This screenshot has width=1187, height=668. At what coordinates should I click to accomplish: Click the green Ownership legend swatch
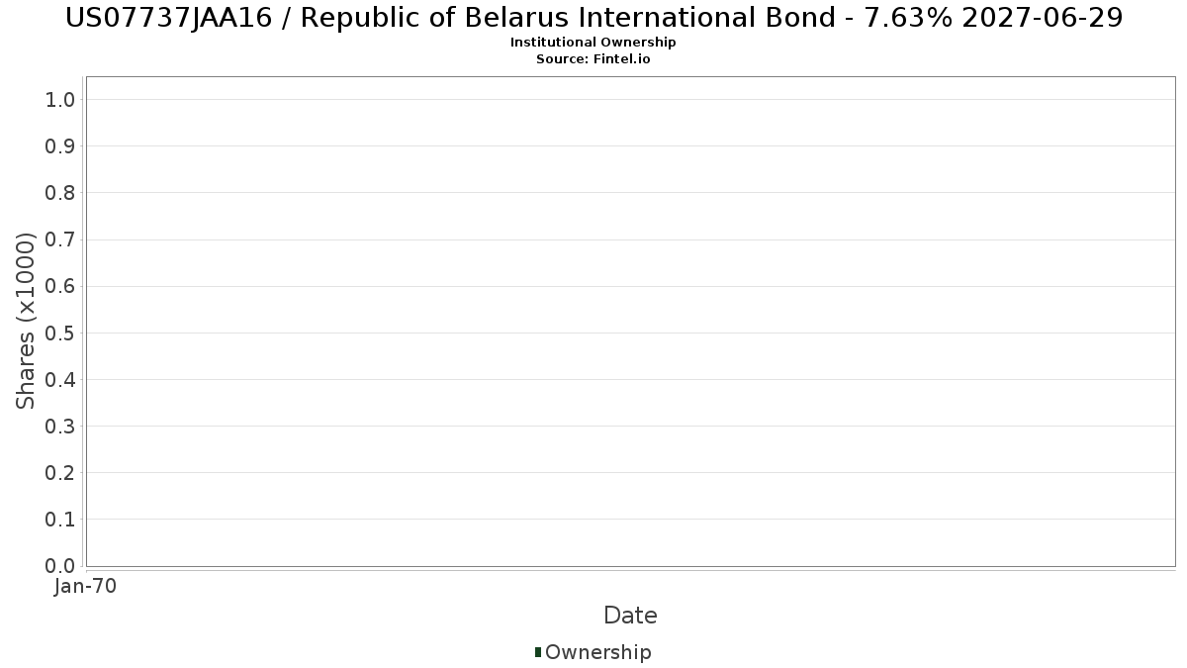(538, 651)
